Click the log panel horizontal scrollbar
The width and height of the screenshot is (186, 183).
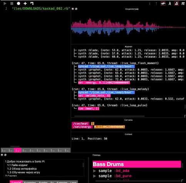click(109, 116)
